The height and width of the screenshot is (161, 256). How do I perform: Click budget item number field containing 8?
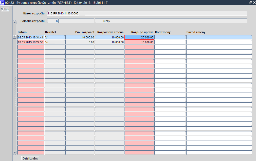tap(52, 21)
